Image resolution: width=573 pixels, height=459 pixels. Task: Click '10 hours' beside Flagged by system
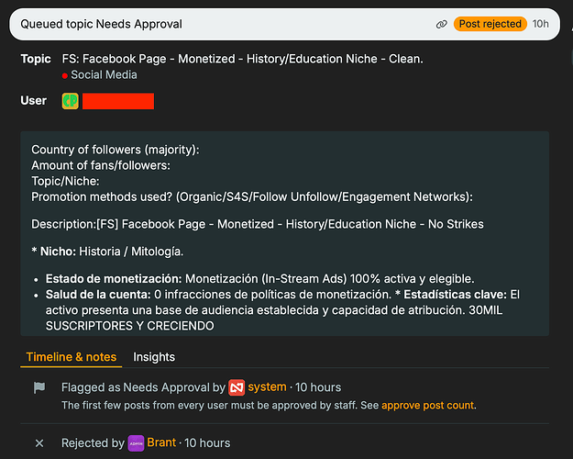[x=318, y=387]
